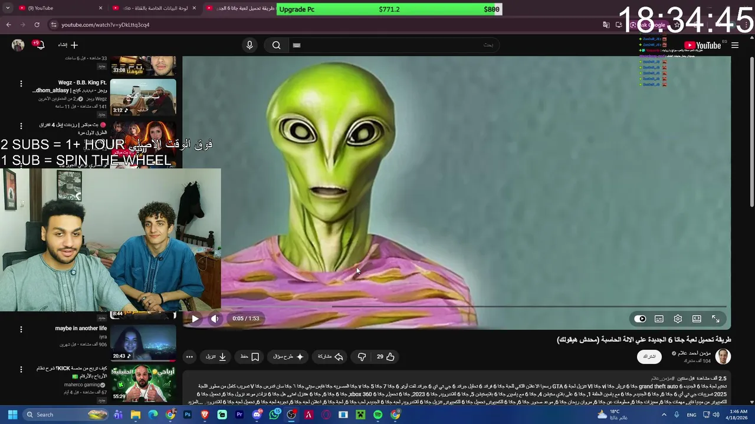Screen dimensions: 755x424
Task: Open options for the KICK platform video
Action: pyautogui.click(x=21, y=369)
